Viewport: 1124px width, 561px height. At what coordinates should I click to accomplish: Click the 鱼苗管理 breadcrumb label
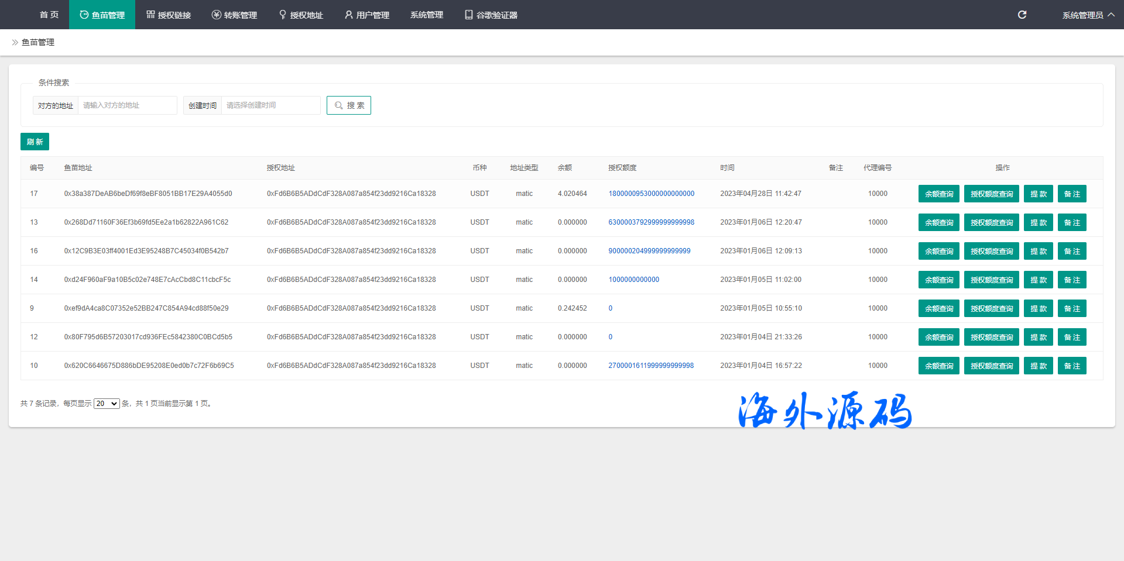pyautogui.click(x=38, y=42)
